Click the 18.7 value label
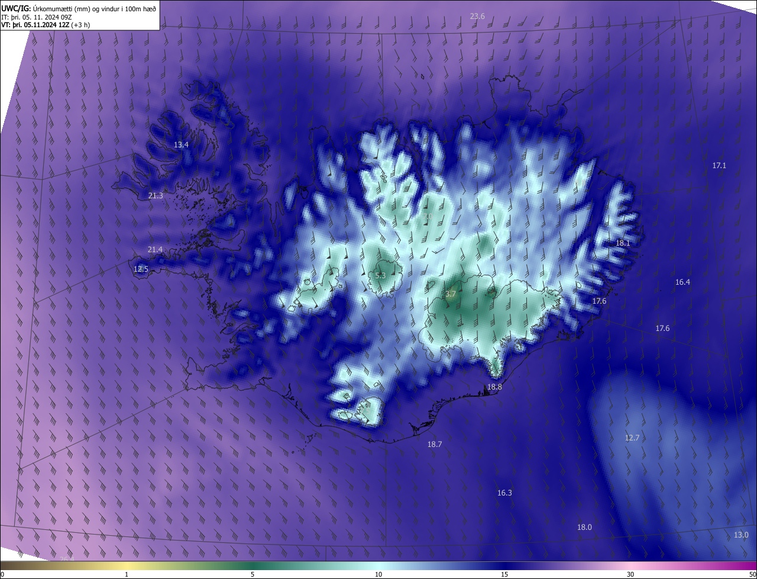Screen dimensions: 757x579 [x=435, y=443]
